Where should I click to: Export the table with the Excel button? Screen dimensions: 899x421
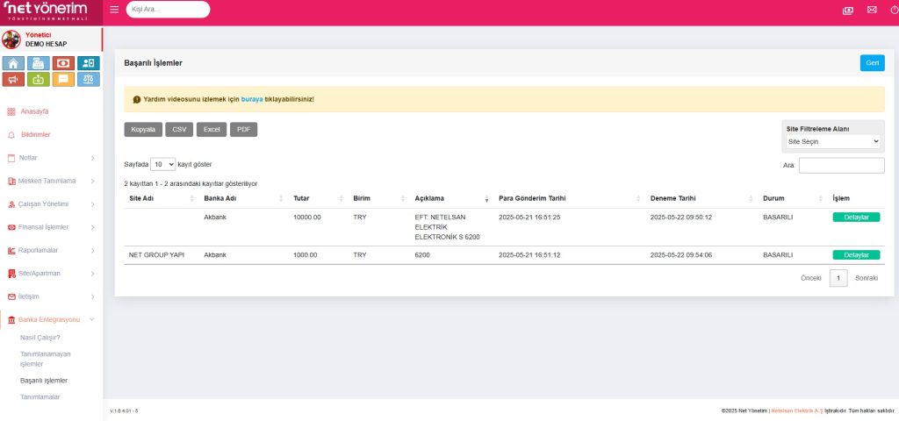[x=212, y=129]
